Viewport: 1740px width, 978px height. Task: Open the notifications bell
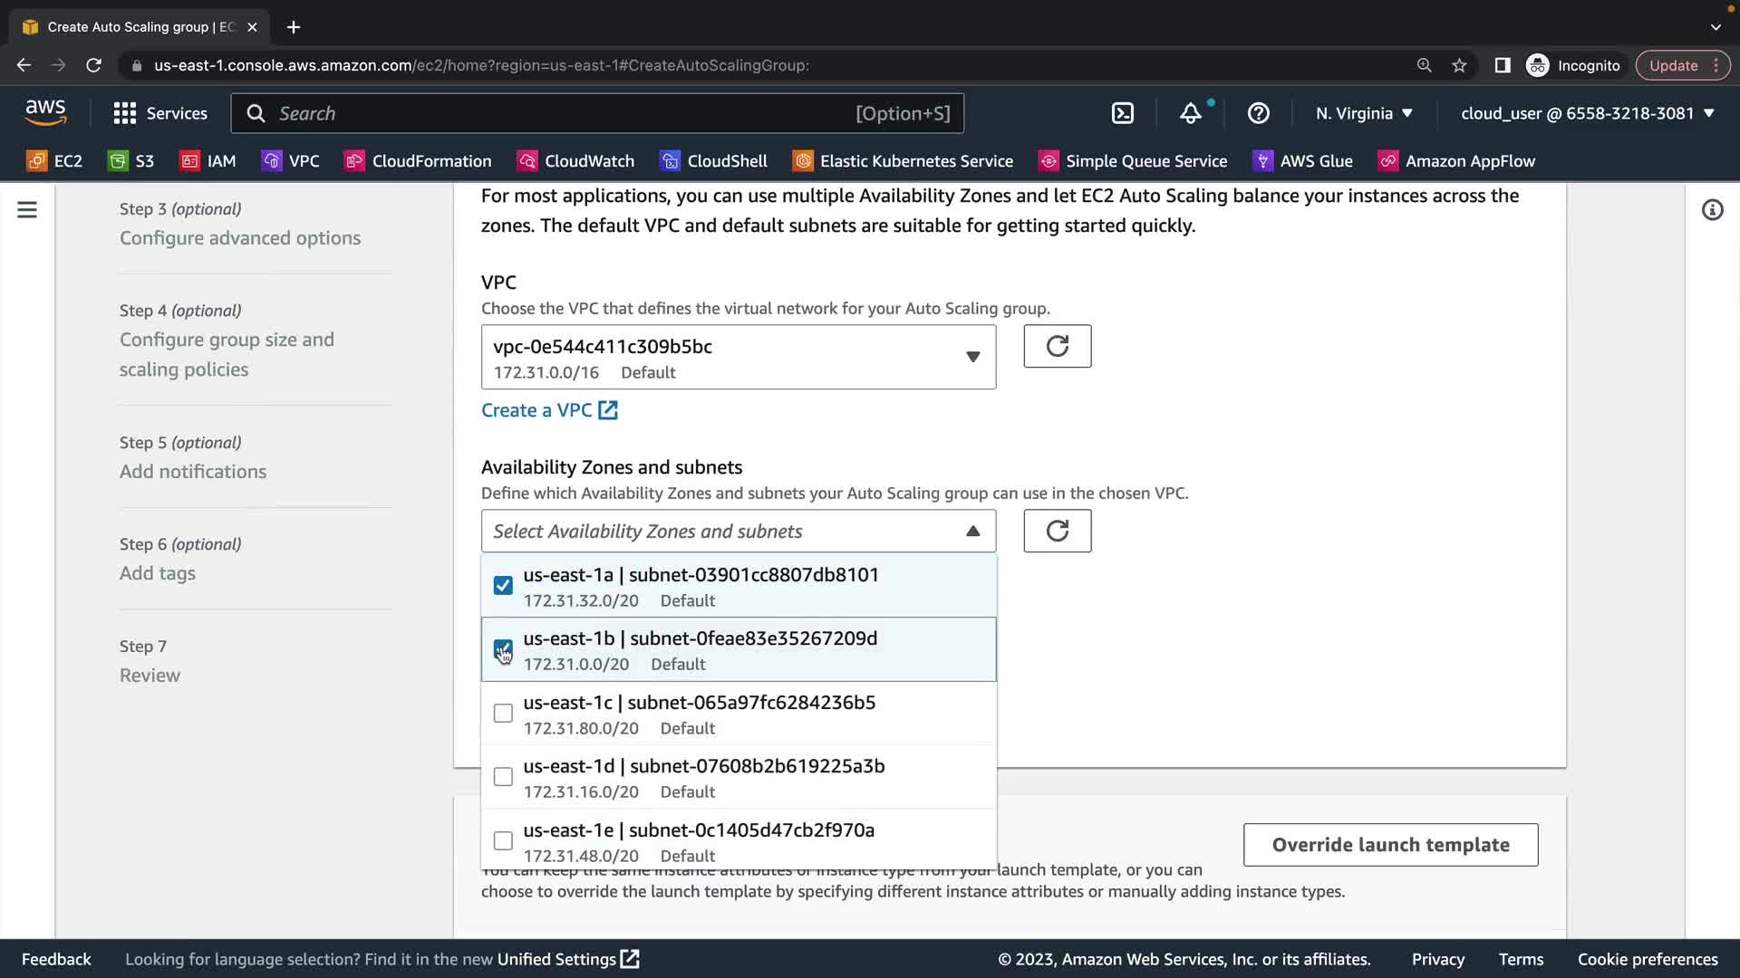[x=1190, y=113]
